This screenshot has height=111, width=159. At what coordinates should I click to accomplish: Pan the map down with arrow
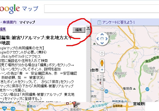tap(102, 43)
